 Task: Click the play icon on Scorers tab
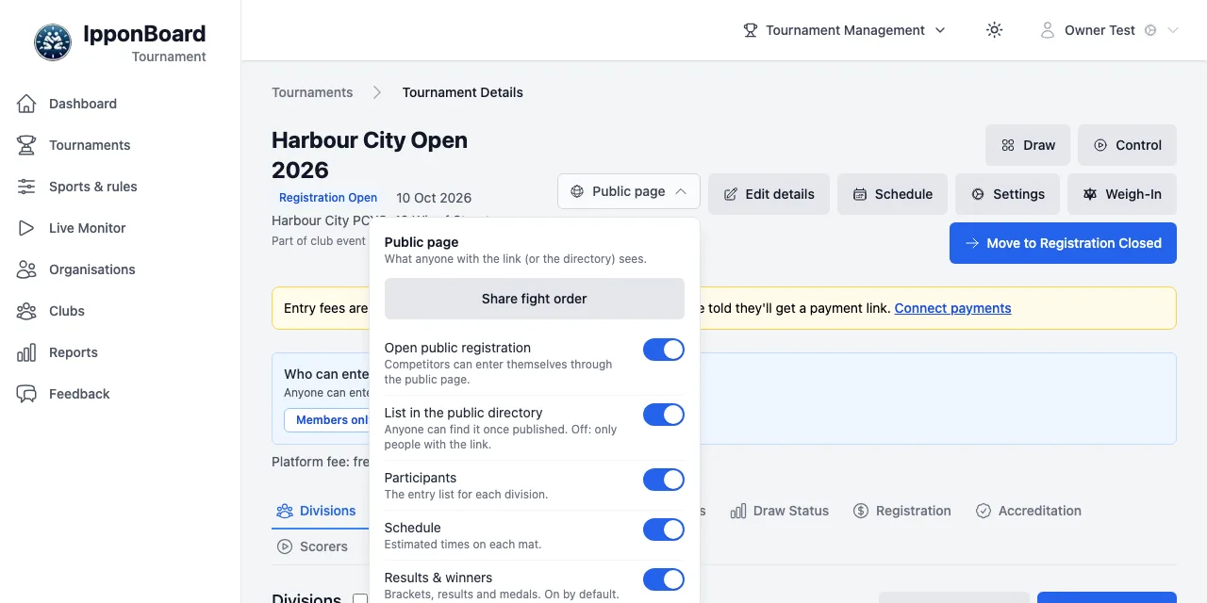click(x=284, y=546)
